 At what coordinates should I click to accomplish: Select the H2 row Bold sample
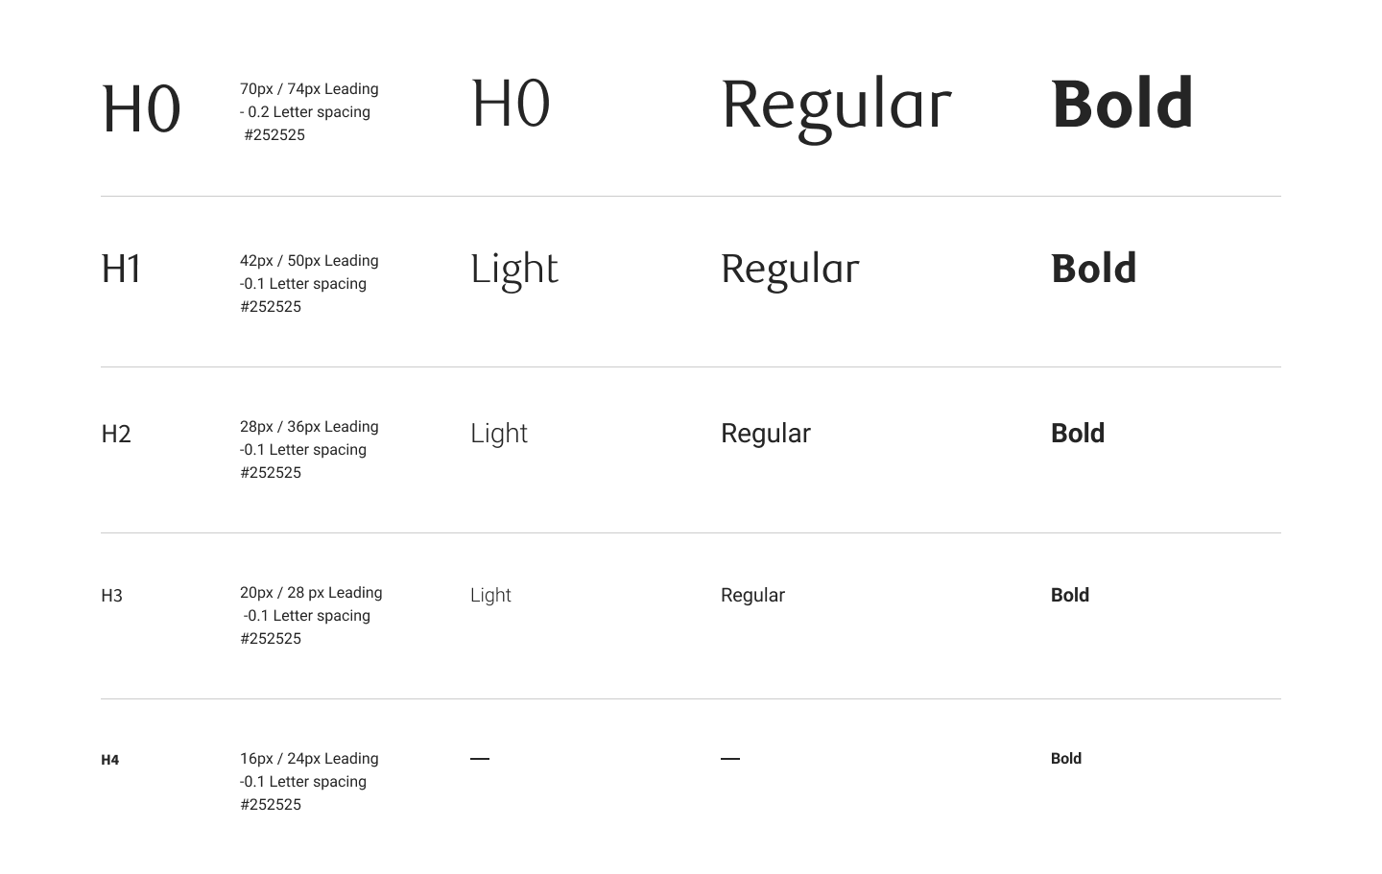click(x=1078, y=434)
